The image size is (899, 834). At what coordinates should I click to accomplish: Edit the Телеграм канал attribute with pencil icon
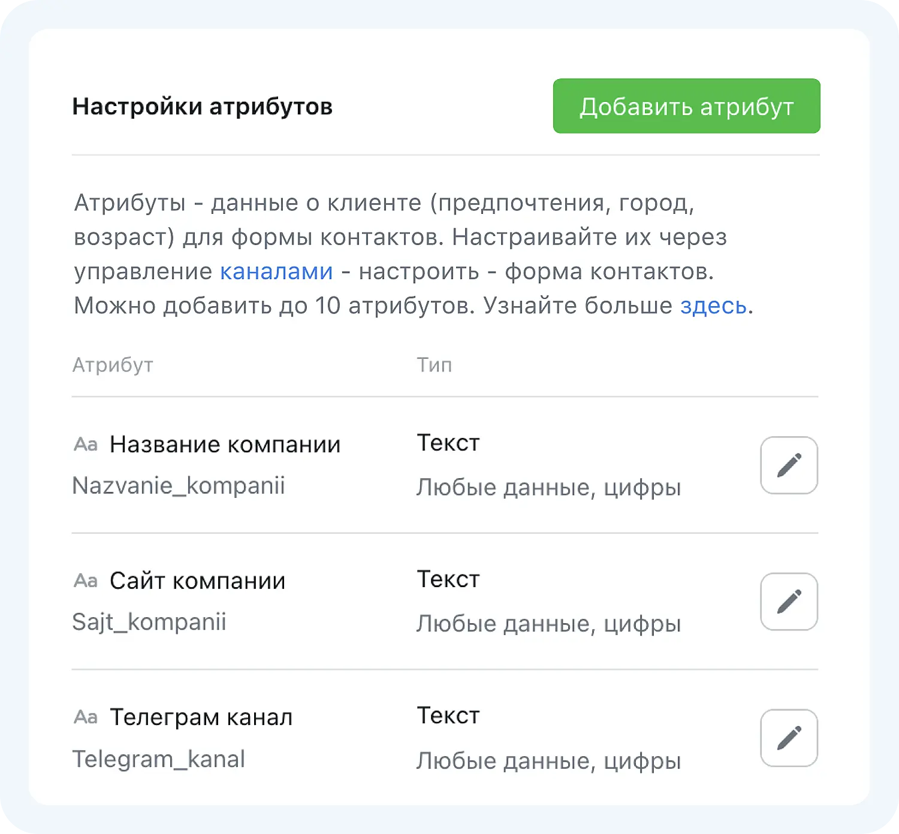(789, 738)
